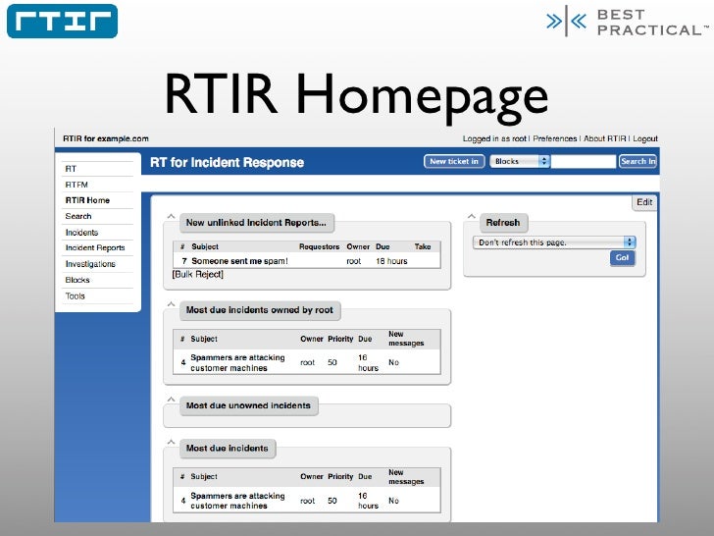
Task: Open the RTFM sidebar menu item
Action: (x=76, y=185)
